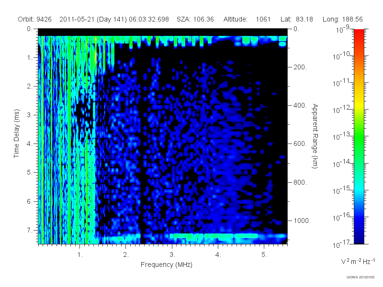Click the 'Long: 188.56' value

[x=342, y=19]
